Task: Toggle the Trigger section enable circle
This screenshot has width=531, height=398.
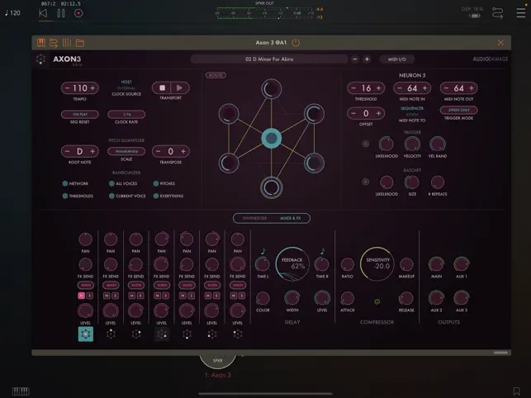Action: (x=365, y=144)
